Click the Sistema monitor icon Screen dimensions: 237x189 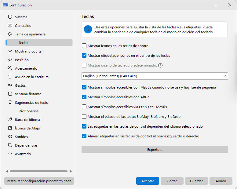10,17
